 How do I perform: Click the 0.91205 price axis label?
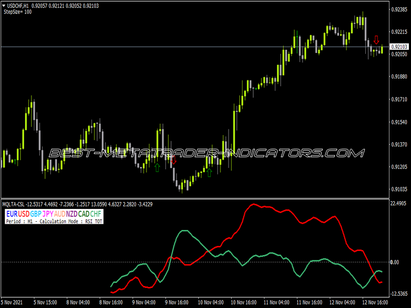click(x=399, y=167)
